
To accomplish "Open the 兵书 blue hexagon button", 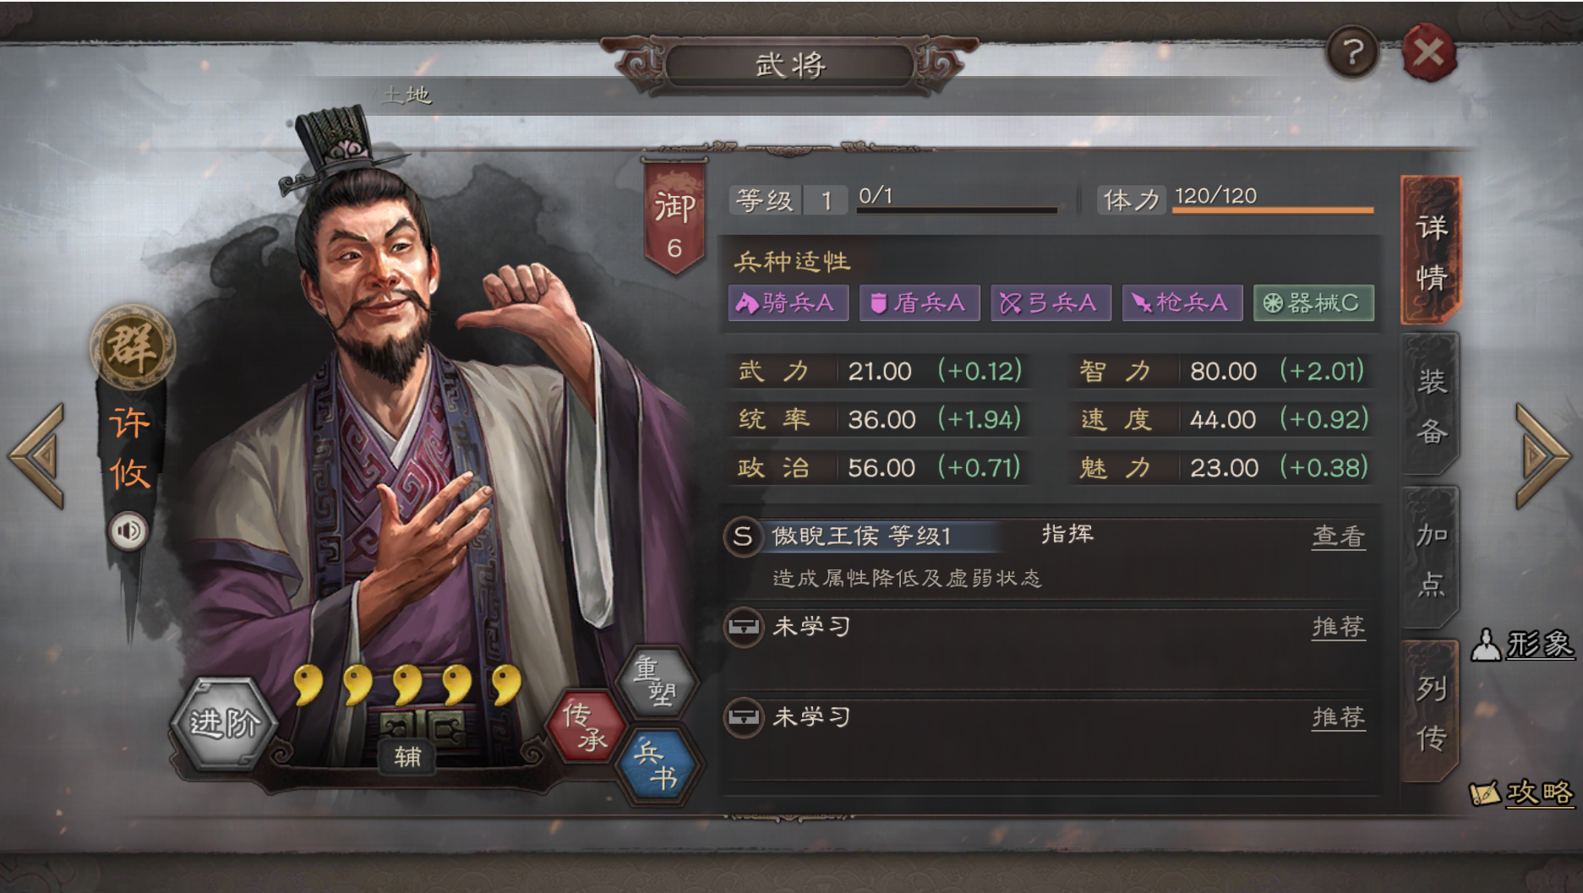I will (x=657, y=765).
